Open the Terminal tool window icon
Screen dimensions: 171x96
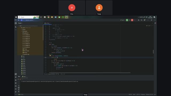pyautogui.click(x=16, y=86)
